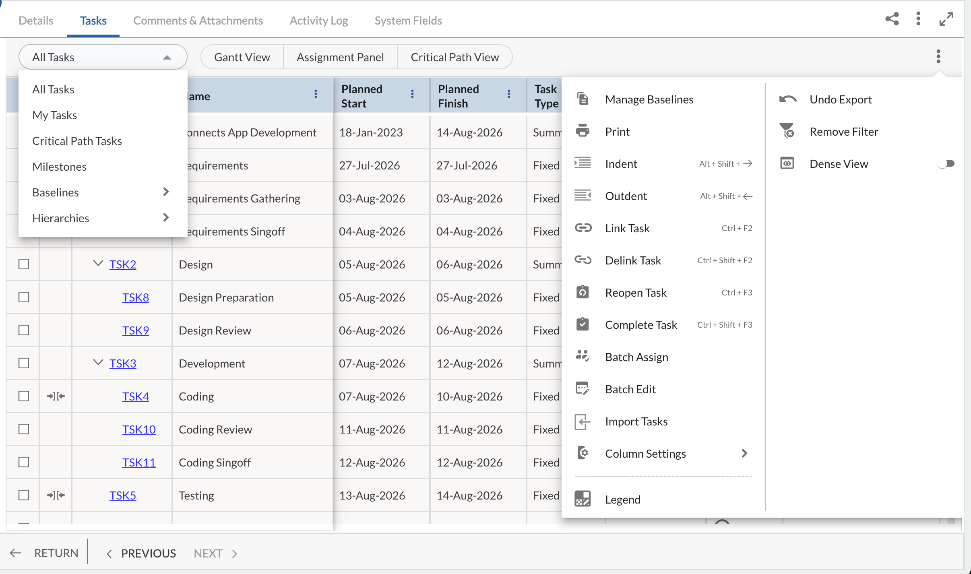Check the checkbox for TSK10 Coding Review
The width and height of the screenshot is (971, 574).
click(24, 429)
